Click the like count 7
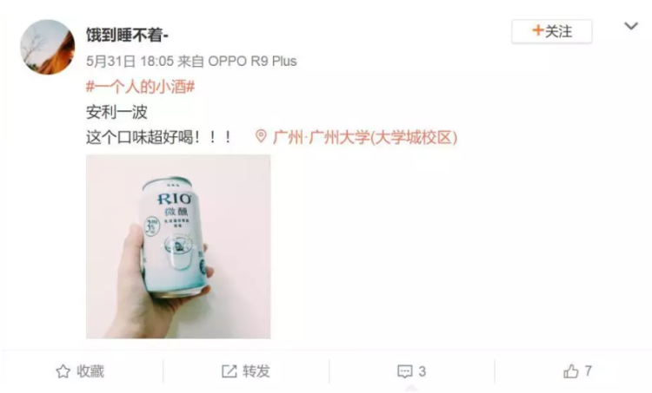This screenshot has width=652, height=393. point(588,371)
